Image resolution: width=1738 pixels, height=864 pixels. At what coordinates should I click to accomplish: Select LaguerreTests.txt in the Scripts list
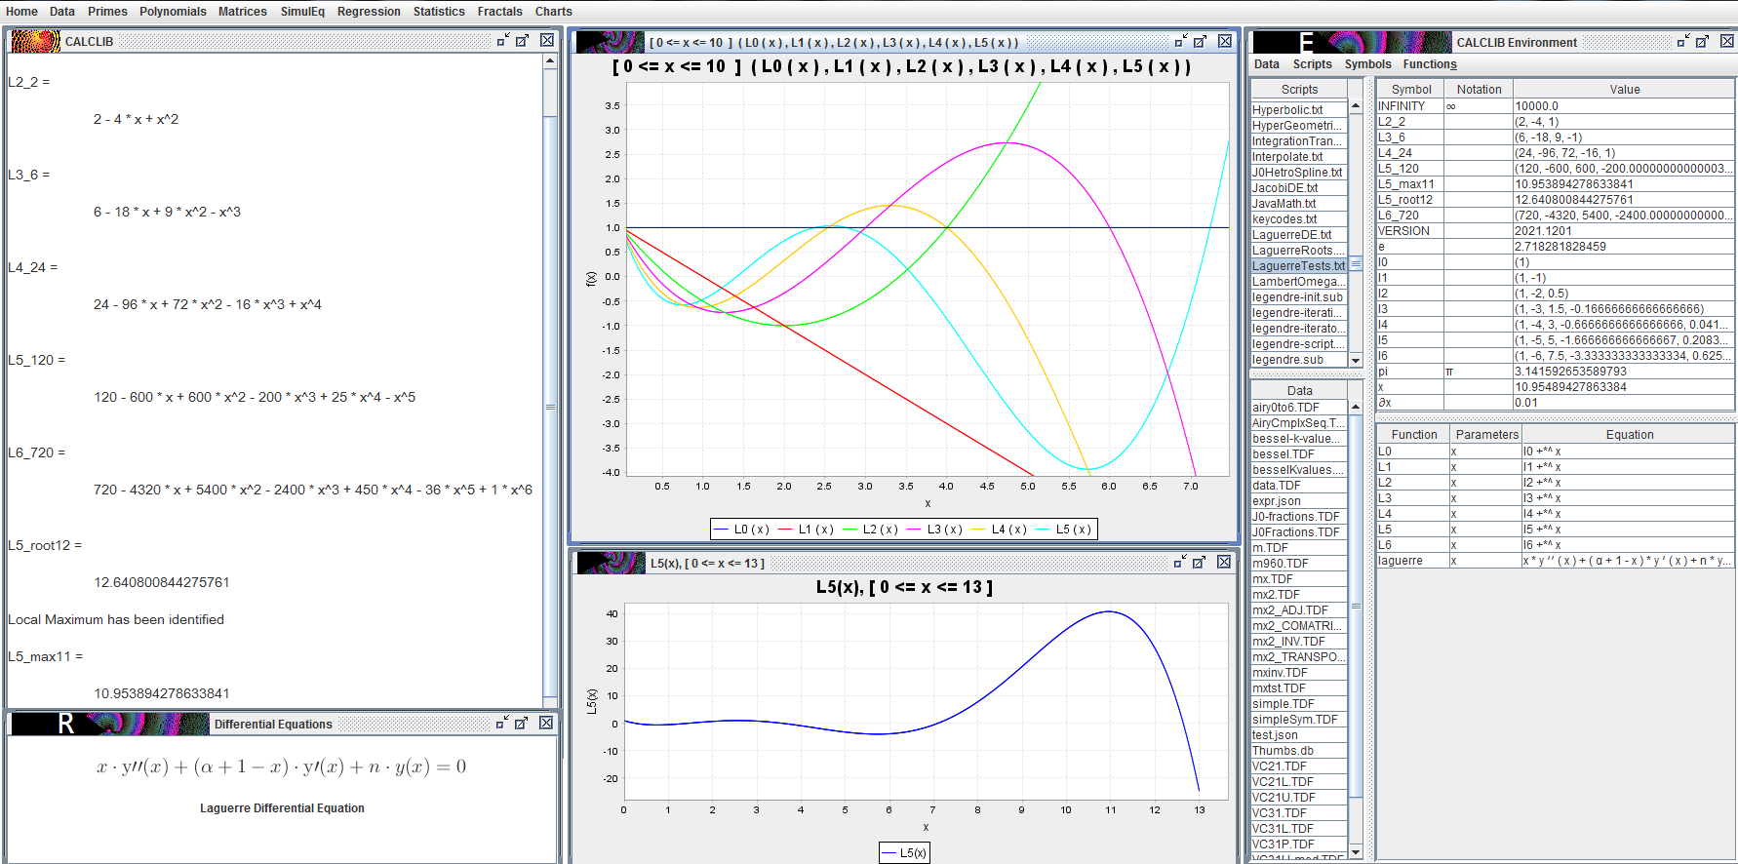[1298, 266]
